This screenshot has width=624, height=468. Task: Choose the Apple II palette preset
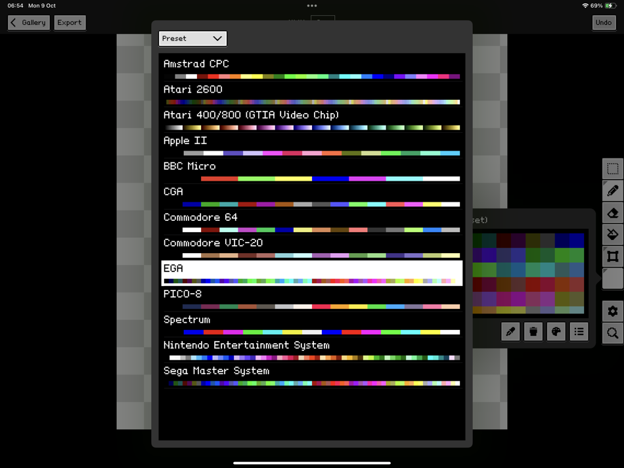click(311, 145)
